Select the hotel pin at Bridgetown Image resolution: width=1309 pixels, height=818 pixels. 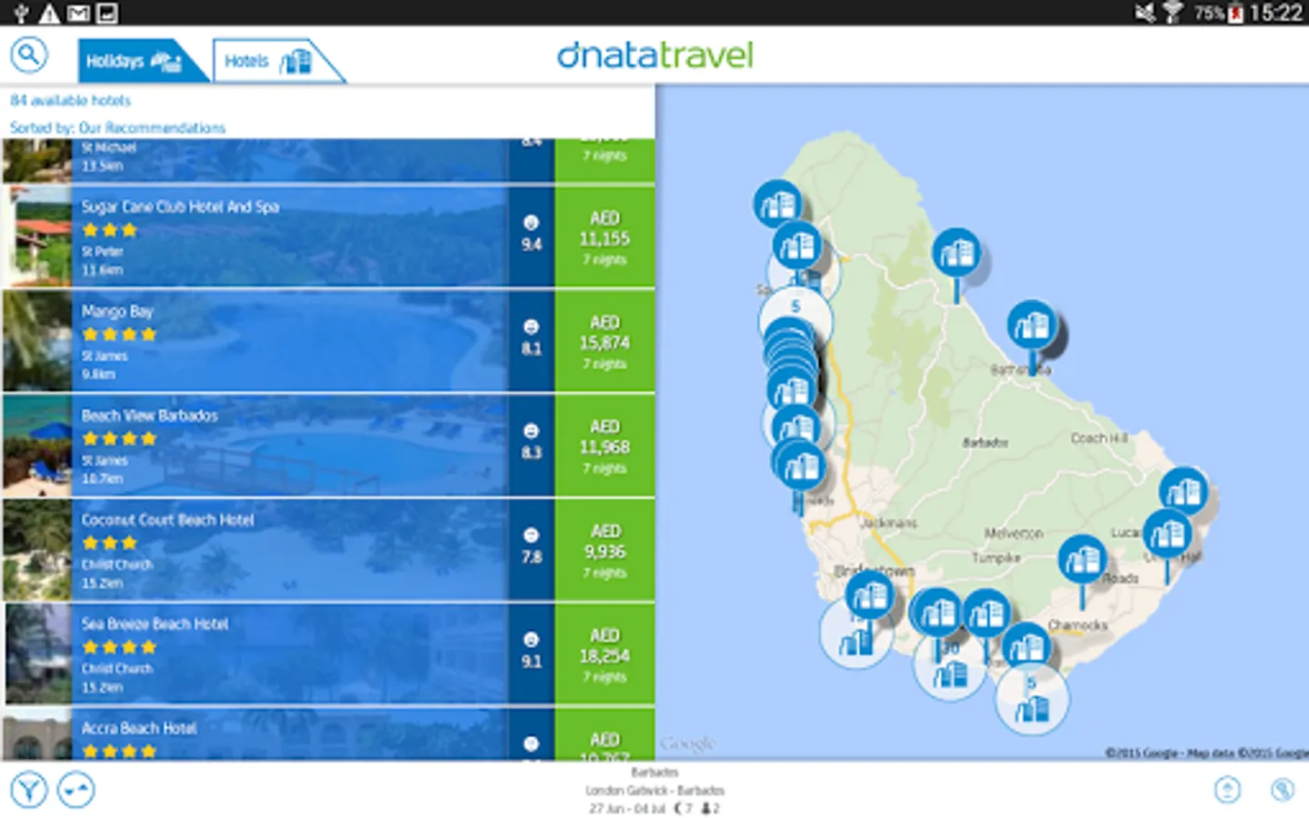click(x=869, y=597)
